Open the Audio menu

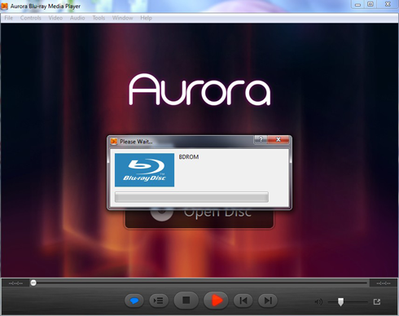[77, 18]
